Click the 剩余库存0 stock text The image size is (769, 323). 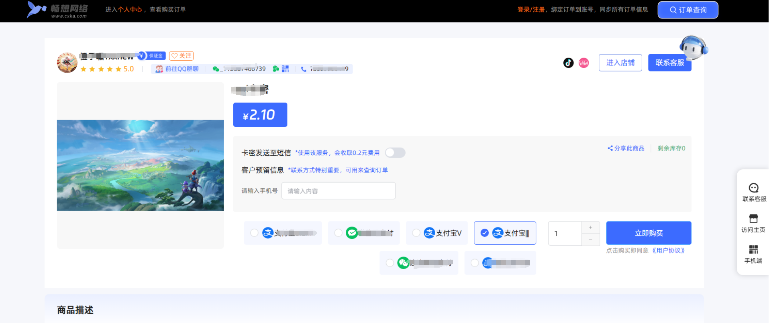(x=671, y=148)
